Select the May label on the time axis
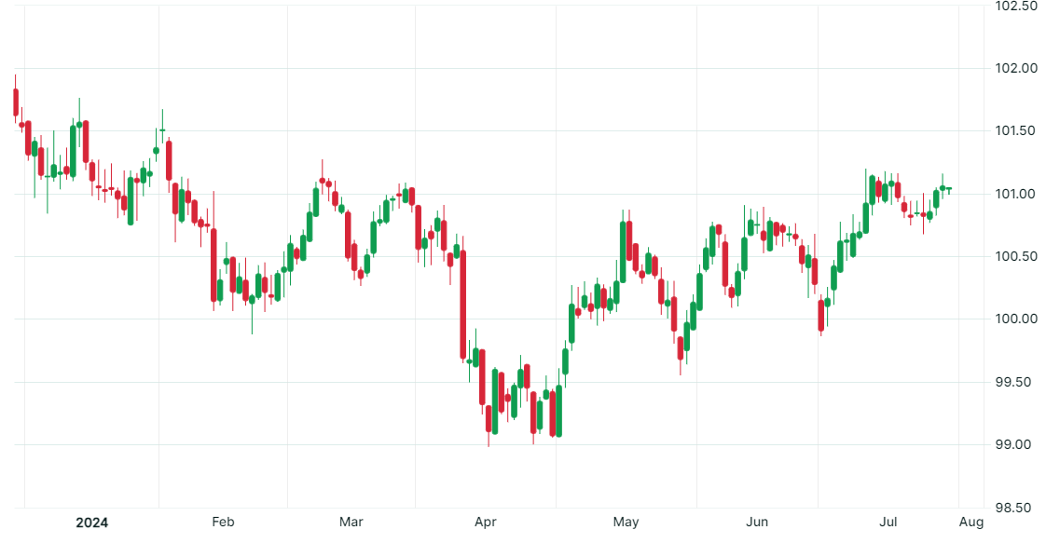The width and height of the screenshot is (1060, 557). (626, 523)
